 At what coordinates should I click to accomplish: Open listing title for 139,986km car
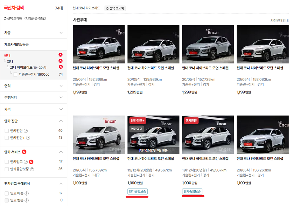pyautogui.click(x=150, y=68)
